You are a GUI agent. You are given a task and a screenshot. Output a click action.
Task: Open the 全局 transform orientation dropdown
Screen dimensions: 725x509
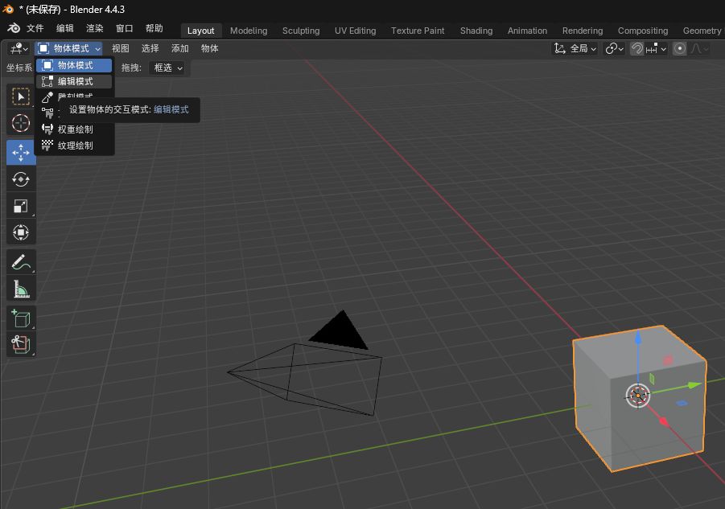575,48
